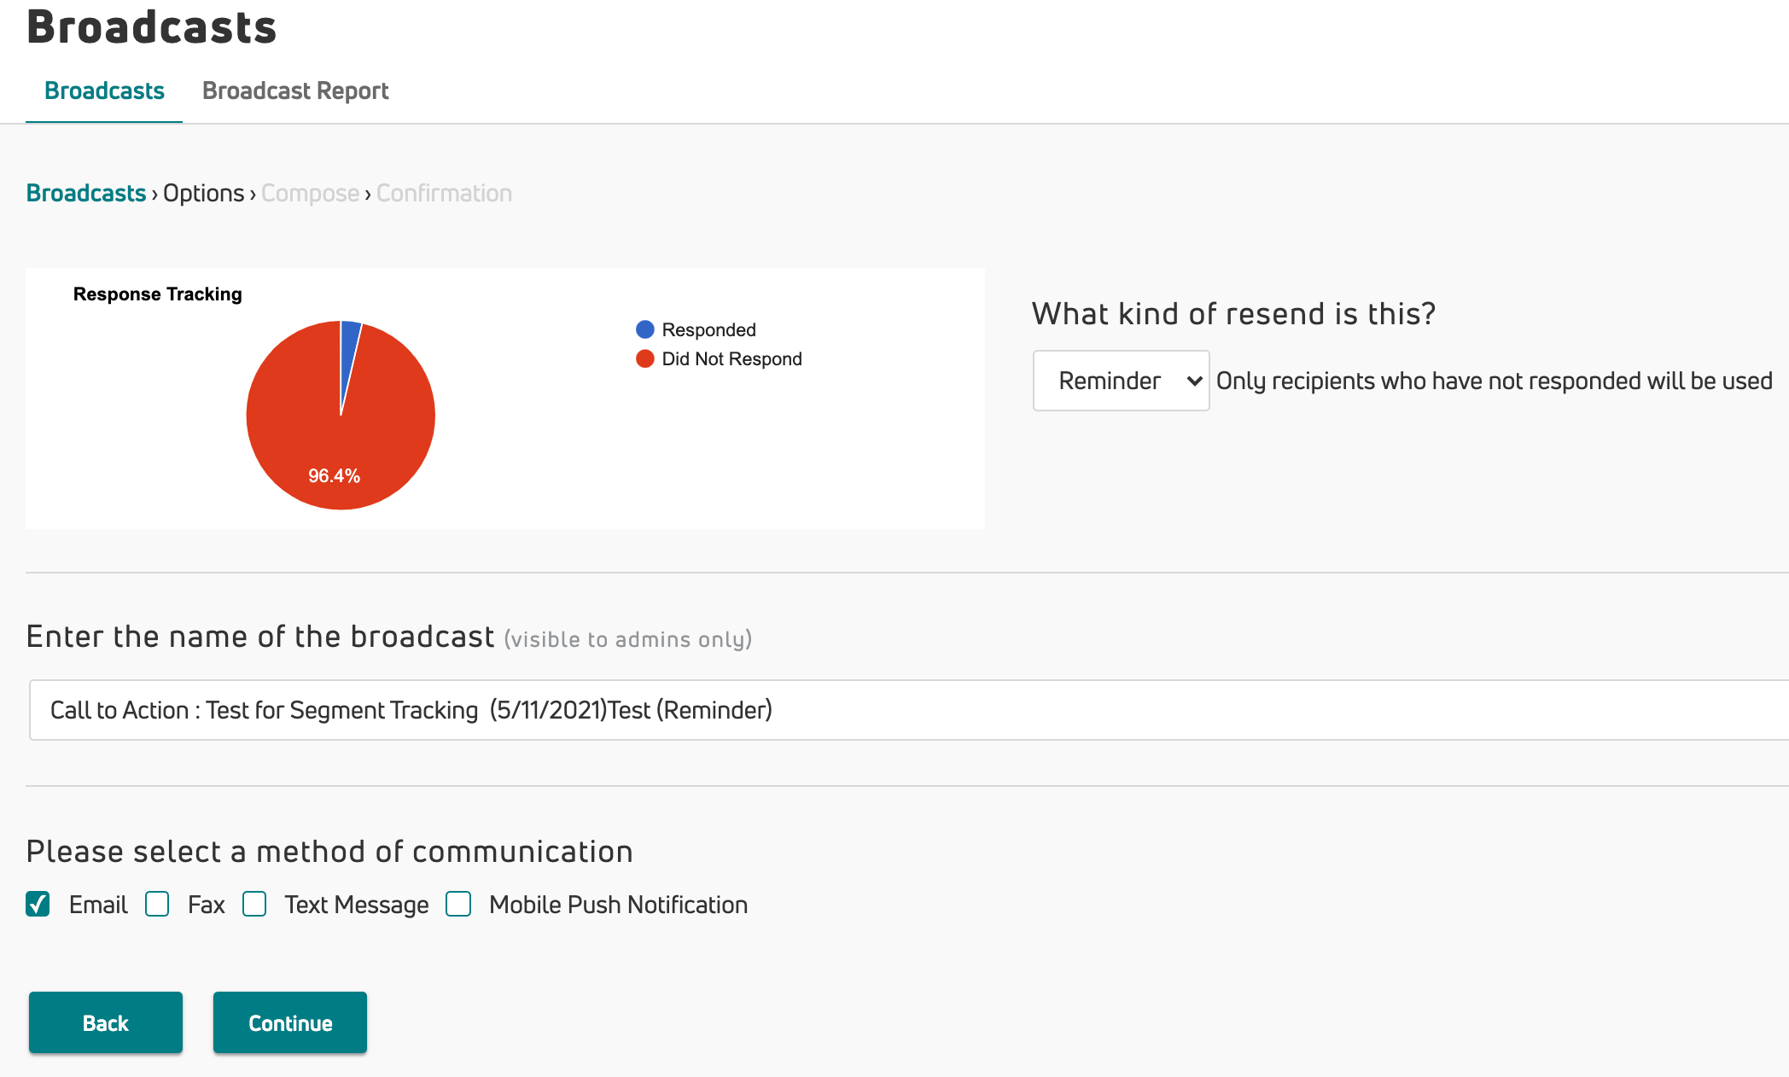Image resolution: width=1789 pixels, height=1077 pixels.
Task: Click the broadcast name input field
Action: 909,710
